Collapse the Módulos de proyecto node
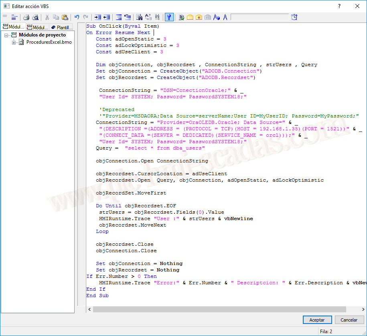Screen dimensions: 367x336 coord(7,35)
